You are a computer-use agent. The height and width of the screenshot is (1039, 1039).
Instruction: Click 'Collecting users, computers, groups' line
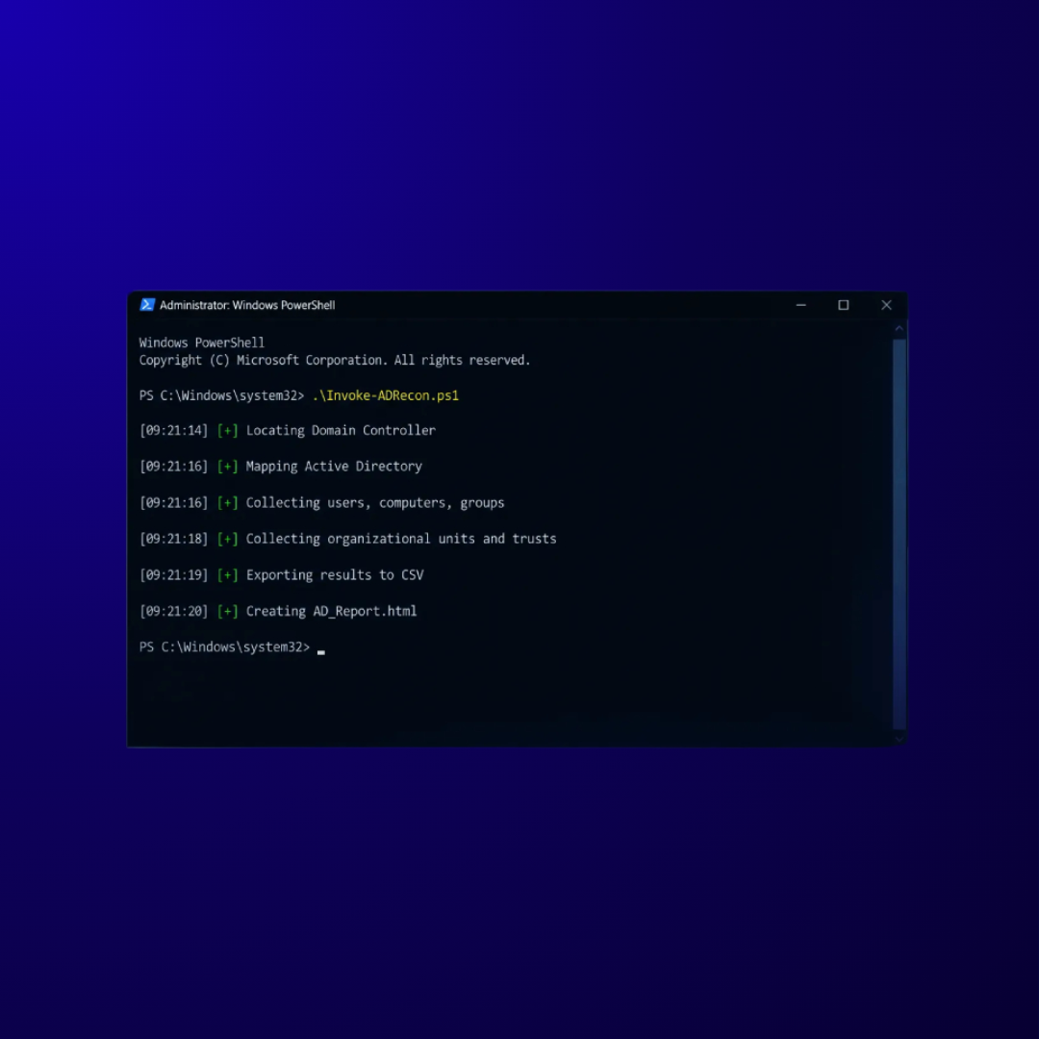click(375, 503)
